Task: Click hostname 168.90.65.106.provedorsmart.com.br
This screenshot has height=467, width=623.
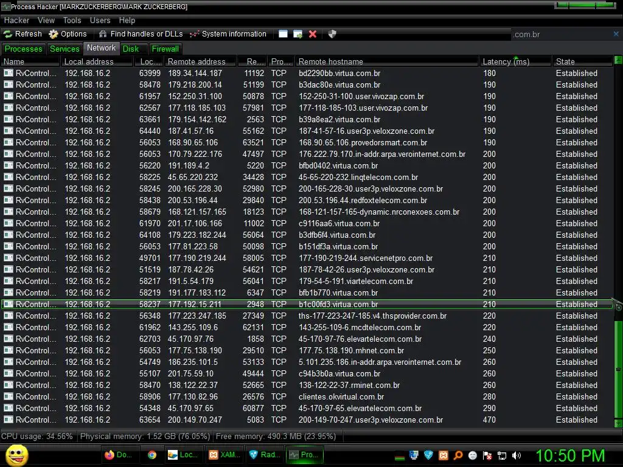Action: click(x=363, y=142)
